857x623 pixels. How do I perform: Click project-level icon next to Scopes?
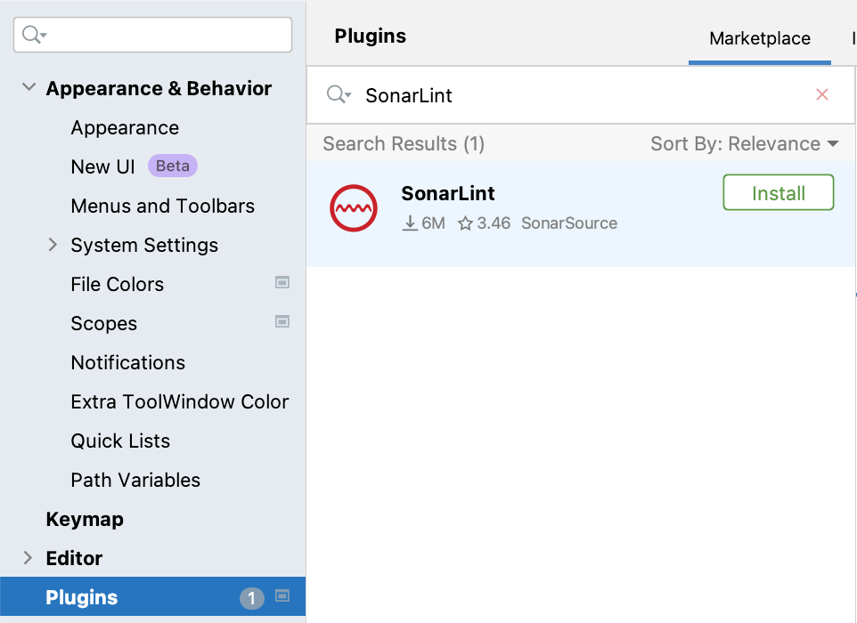[x=282, y=321]
